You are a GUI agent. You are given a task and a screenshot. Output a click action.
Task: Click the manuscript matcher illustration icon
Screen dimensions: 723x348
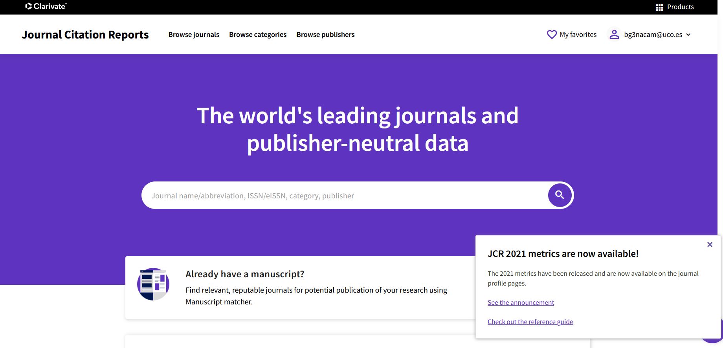153,284
